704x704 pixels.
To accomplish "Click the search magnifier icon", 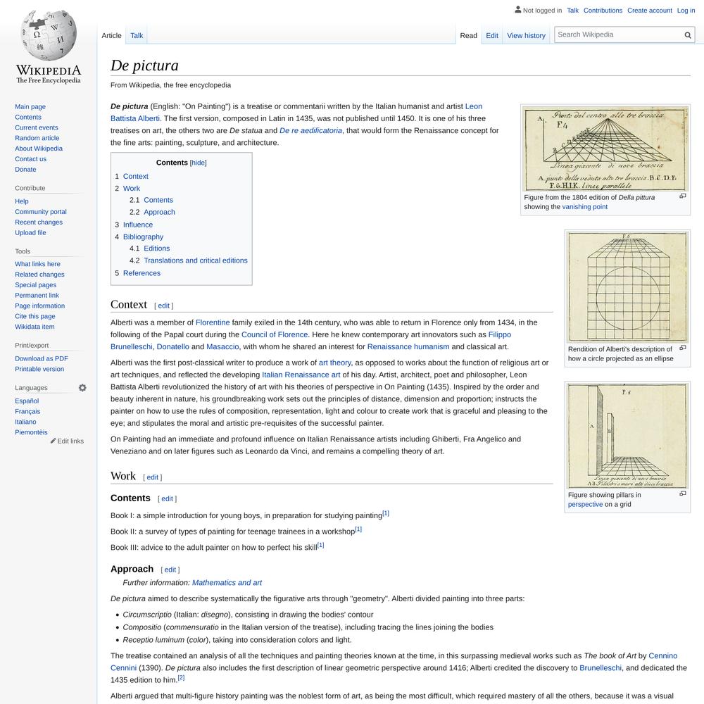I will pos(687,35).
